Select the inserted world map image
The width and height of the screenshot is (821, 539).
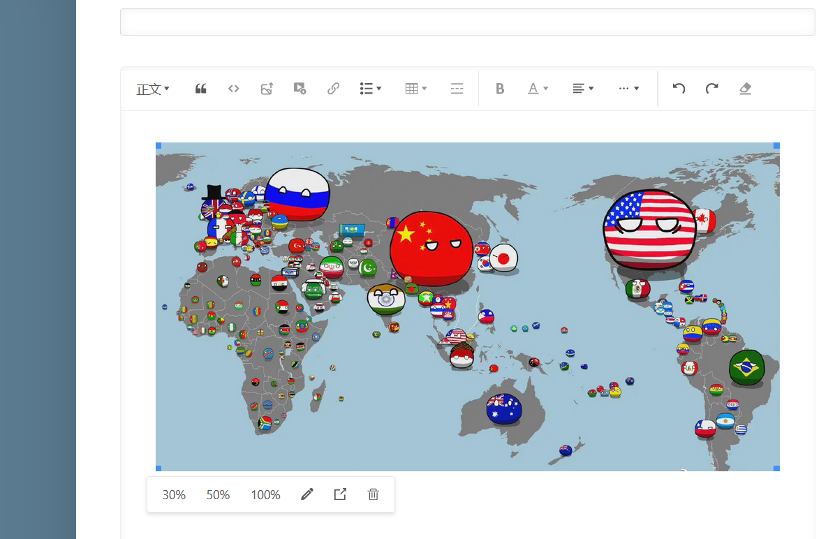click(468, 307)
